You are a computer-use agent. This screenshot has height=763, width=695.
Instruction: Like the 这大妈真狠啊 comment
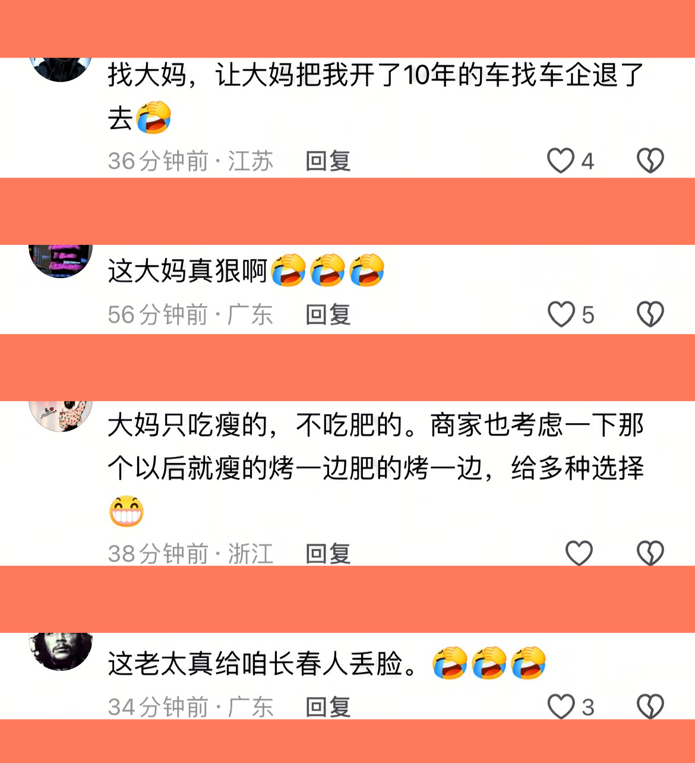pyautogui.click(x=561, y=314)
